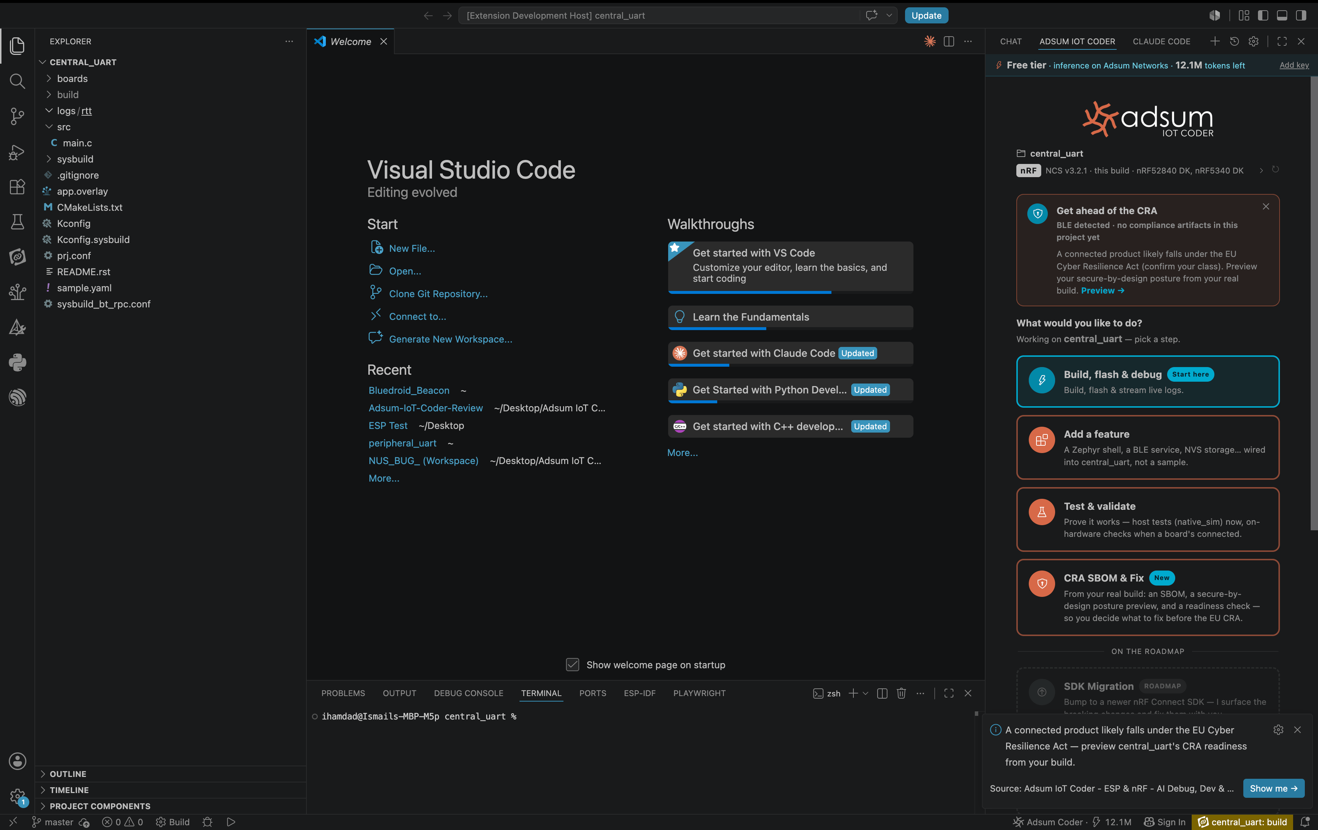Toggle Show welcome page on startup
Image resolution: width=1318 pixels, height=830 pixels.
click(x=572, y=665)
